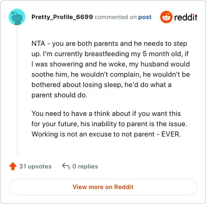Click the "commented on" text
The width and height of the screenshot is (206, 204).
point(115,17)
